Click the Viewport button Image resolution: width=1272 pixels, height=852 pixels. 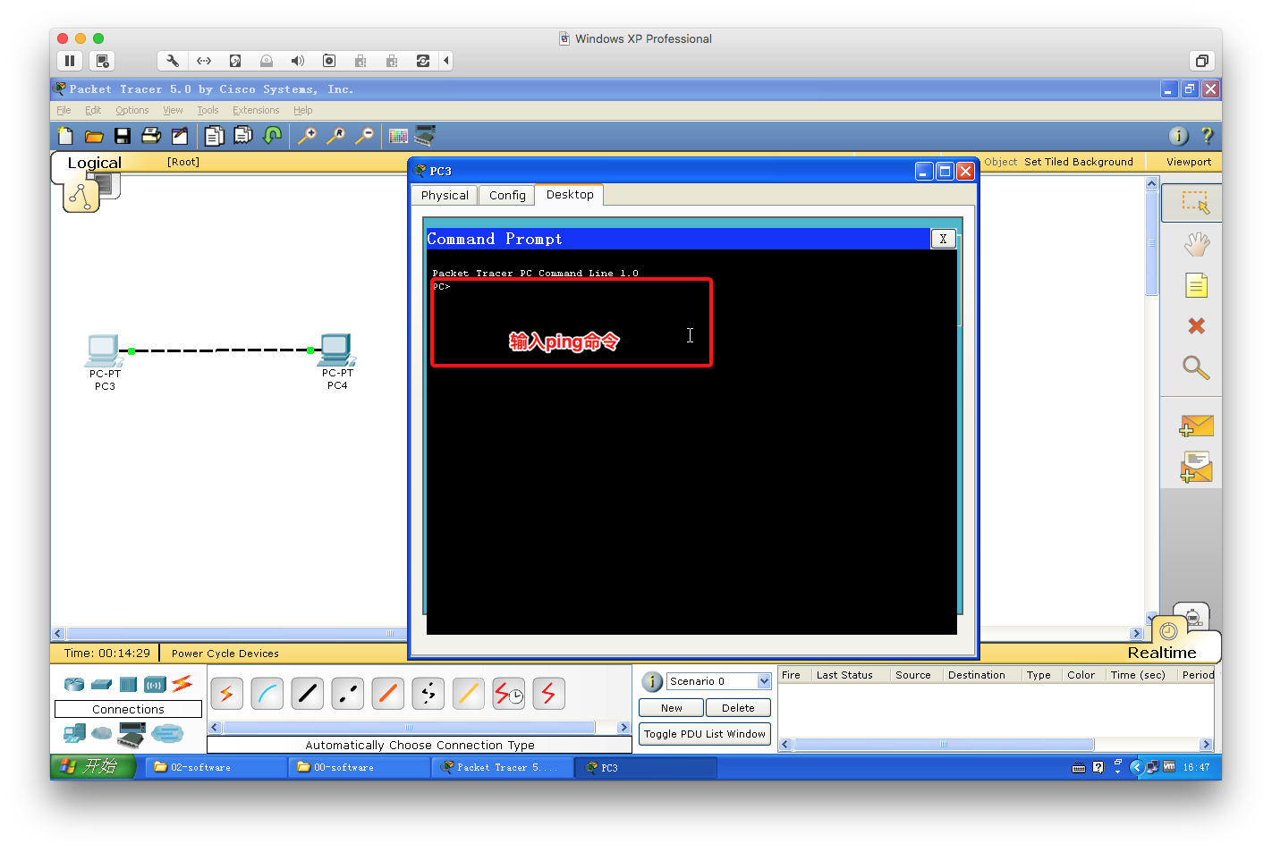tap(1188, 162)
